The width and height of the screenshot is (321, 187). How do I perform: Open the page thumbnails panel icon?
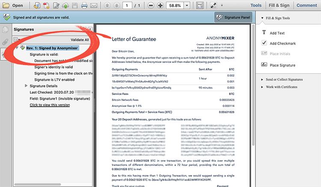6,30
